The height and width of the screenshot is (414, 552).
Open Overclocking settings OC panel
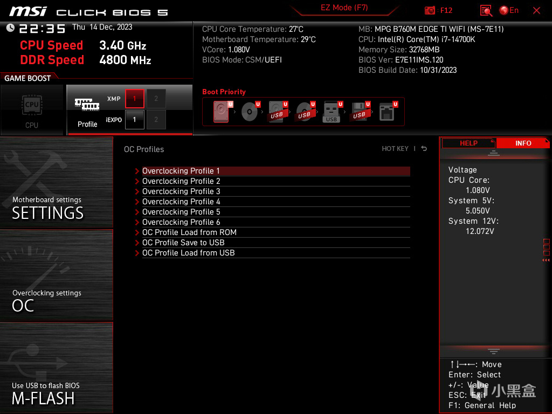(x=56, y=275)
